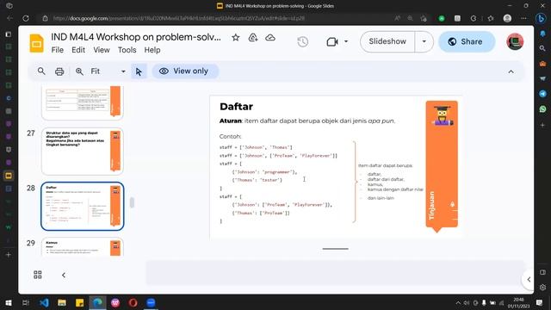This screenshot has width=551, height=310.
Task: Open WhatsApp icon in Edge sidebar
Action: pos(542,109)
